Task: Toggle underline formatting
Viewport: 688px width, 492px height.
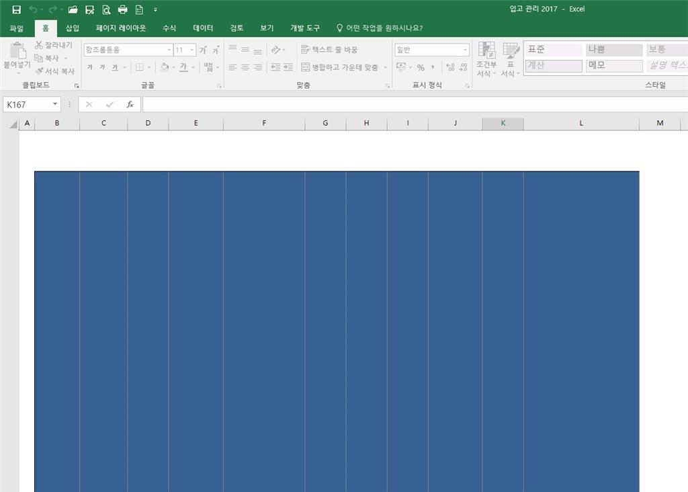Action: (x=115, y=67)
